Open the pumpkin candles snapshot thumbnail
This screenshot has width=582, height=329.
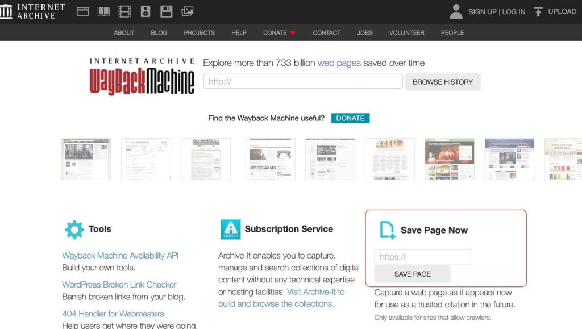point(450,159)
